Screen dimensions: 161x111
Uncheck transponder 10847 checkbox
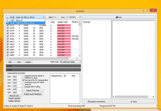8,47
